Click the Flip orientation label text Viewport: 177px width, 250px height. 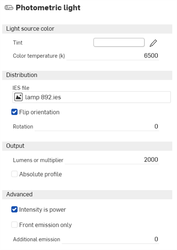coord(39,112)
